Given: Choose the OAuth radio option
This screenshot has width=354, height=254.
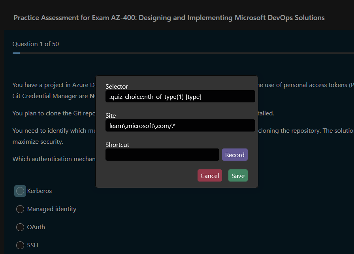Looking at the screenshot, I should [20, 227].
